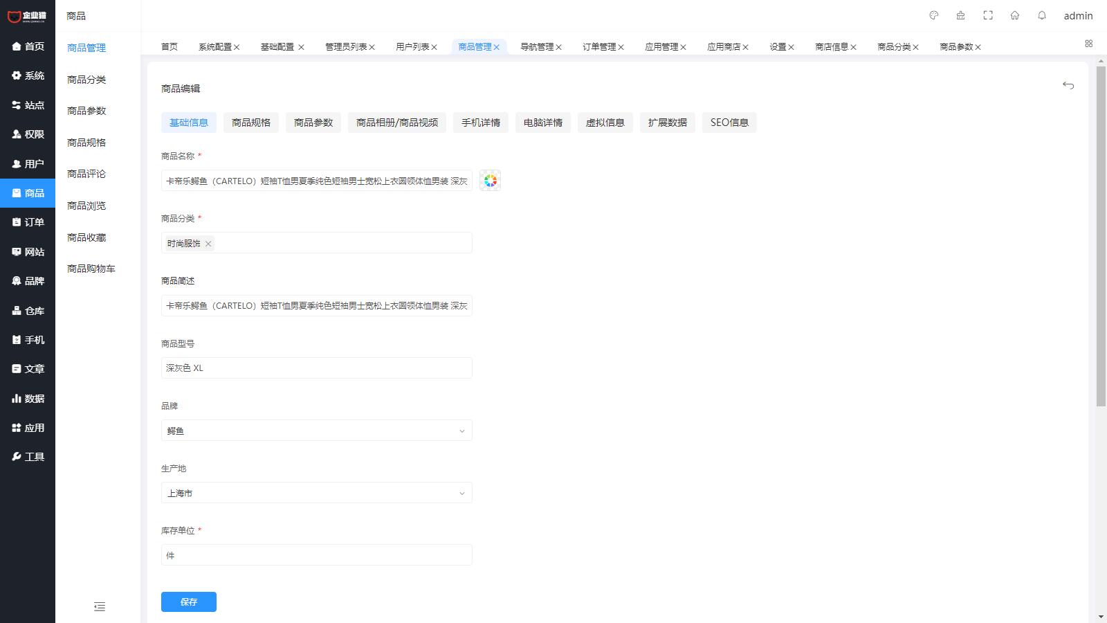Expand the 品牌 dropdown
Screen dimensions: 1107x623
click(316, 431)
